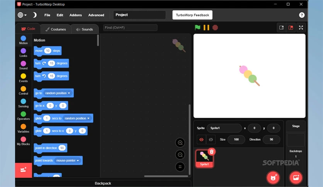Stop the project with the red stop button

pyautogui.click(x=215, y=27)
